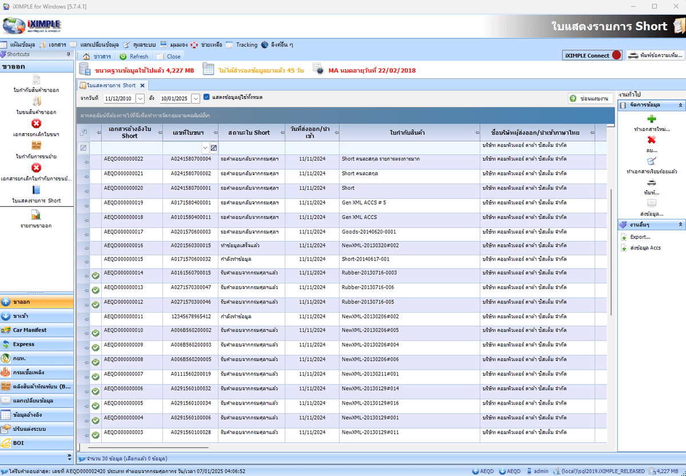The image size is (686, 476).
Task: Click the database size disk icon
Action: (85, 70)
